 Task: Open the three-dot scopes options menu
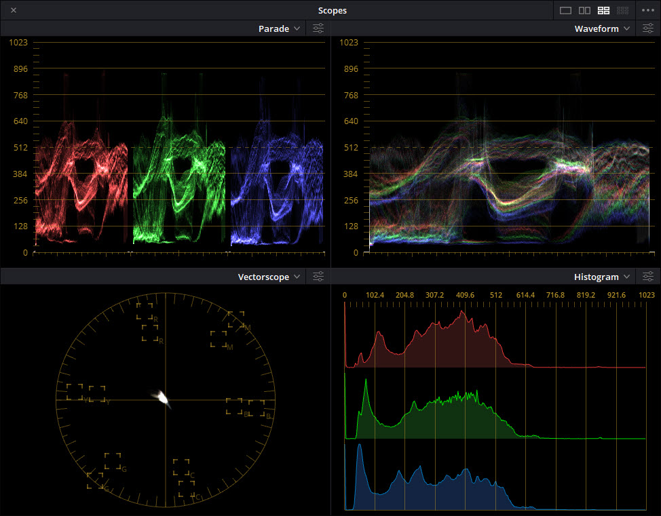[647, 10]
